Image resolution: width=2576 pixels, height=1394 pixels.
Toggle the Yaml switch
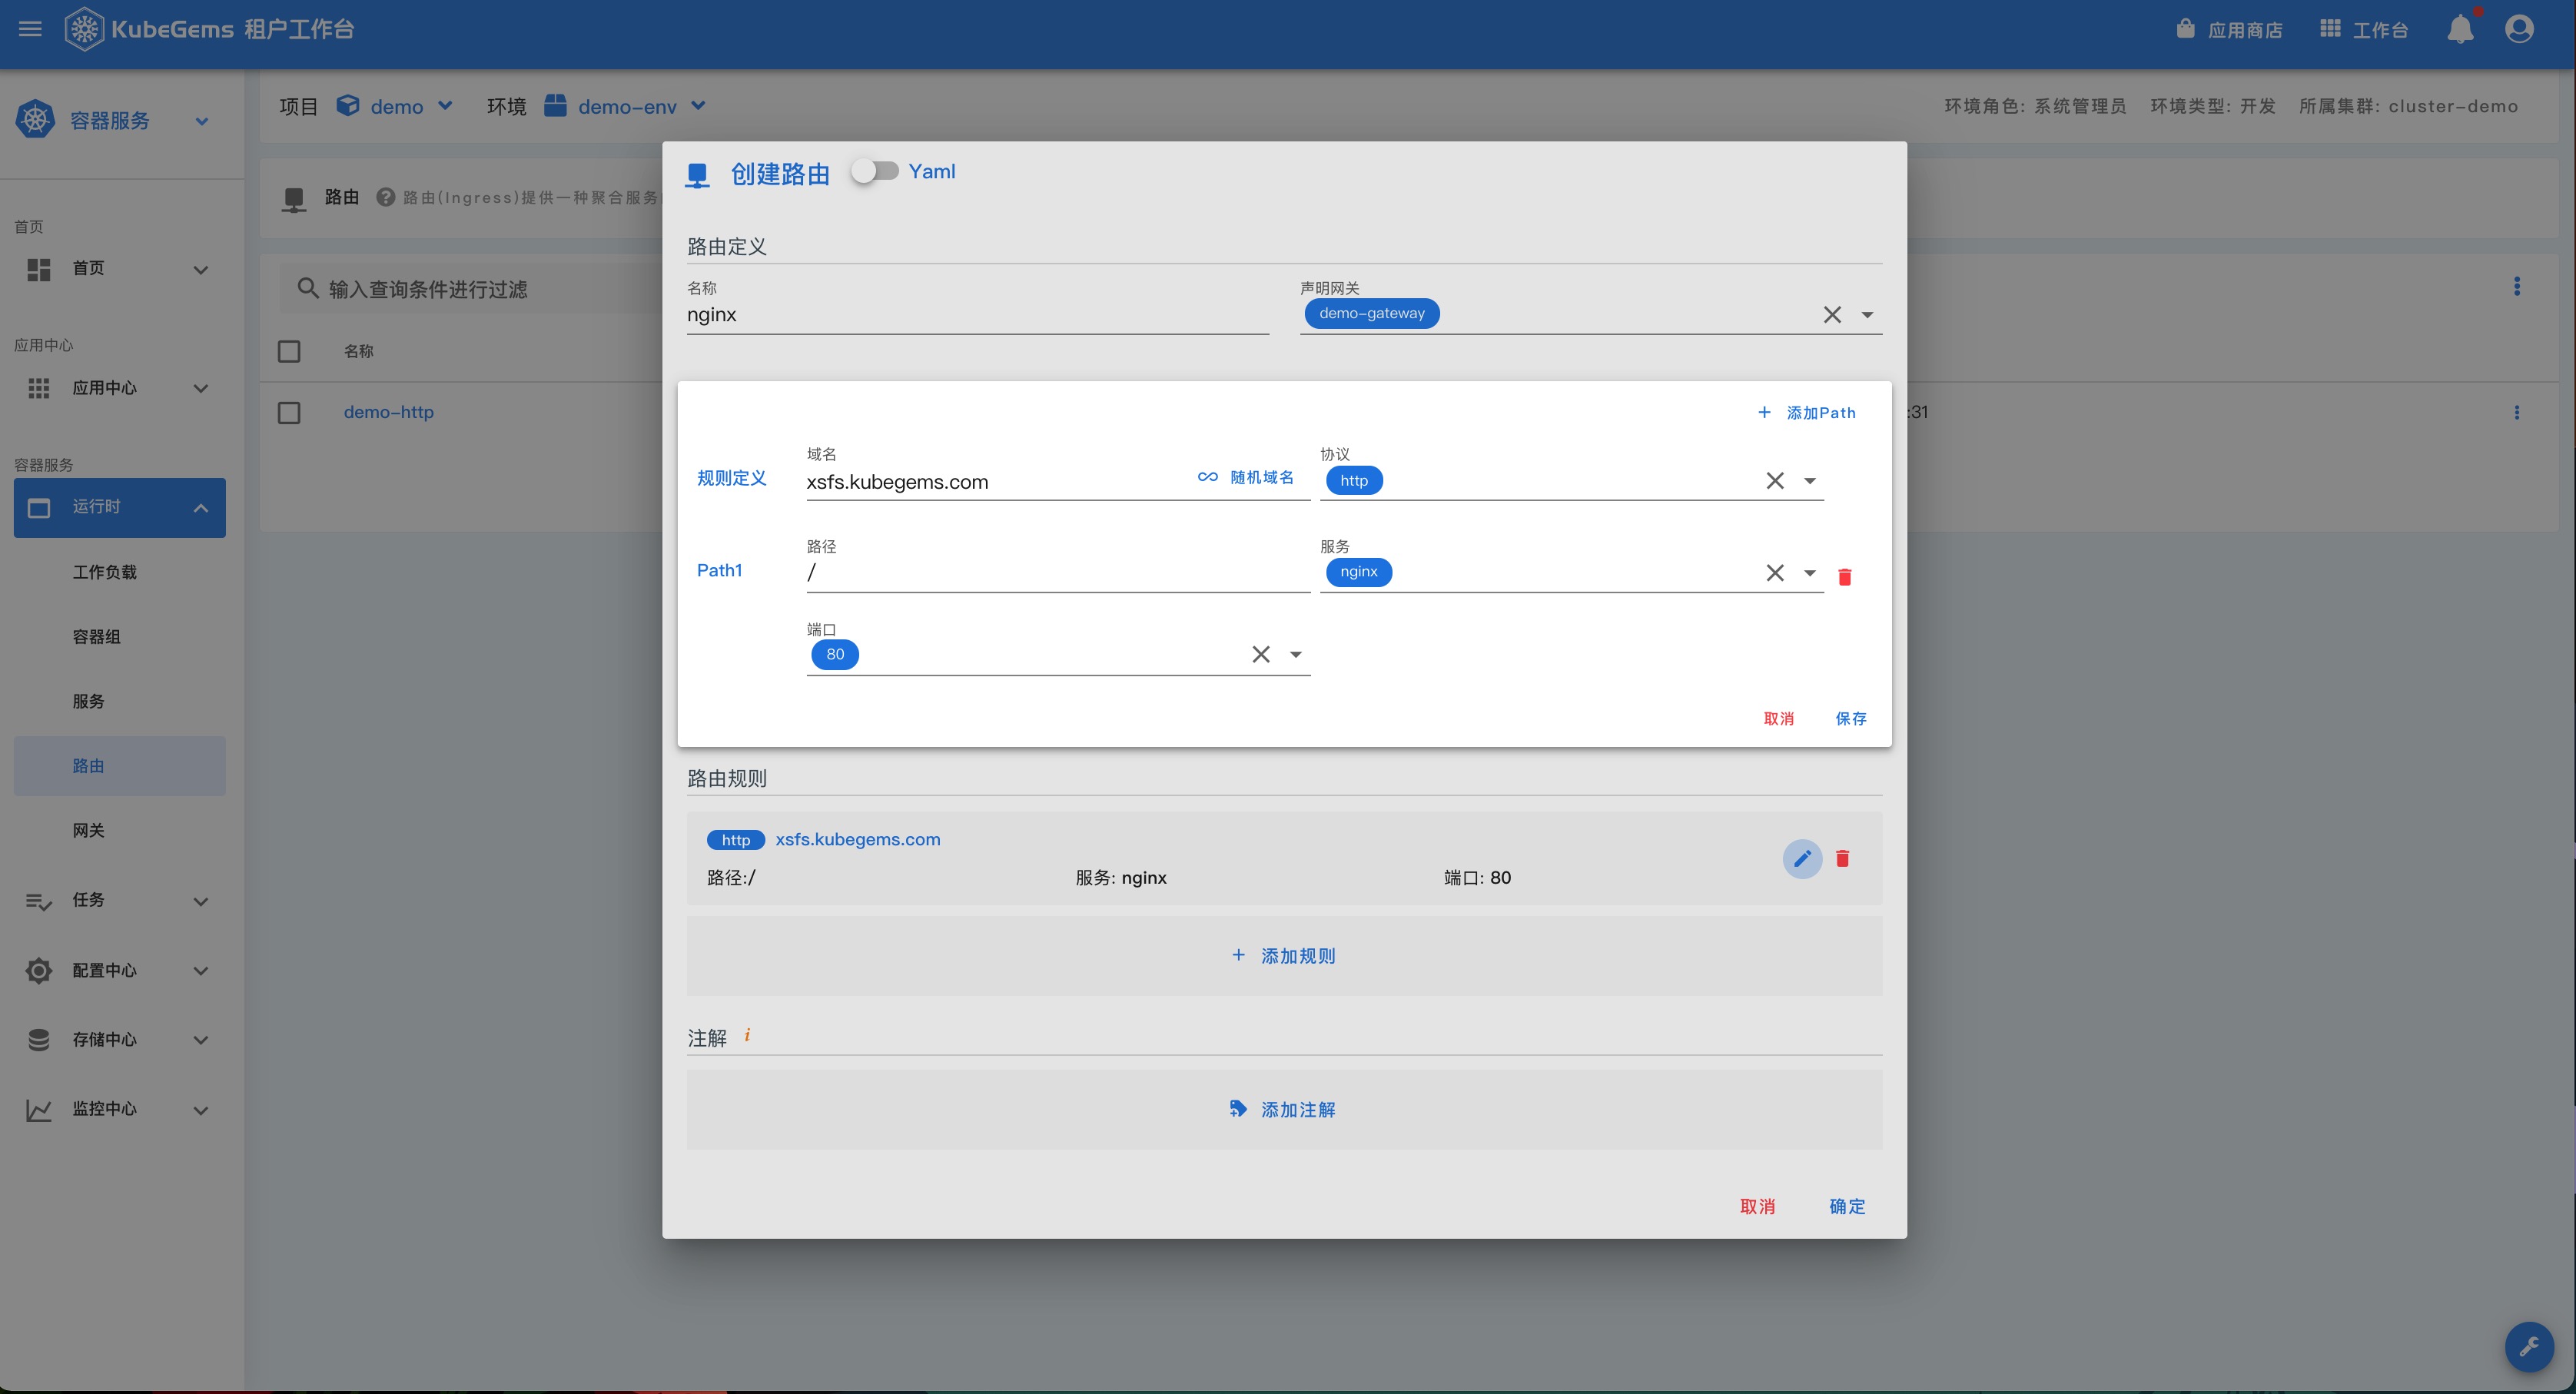(x=875, y=171)
